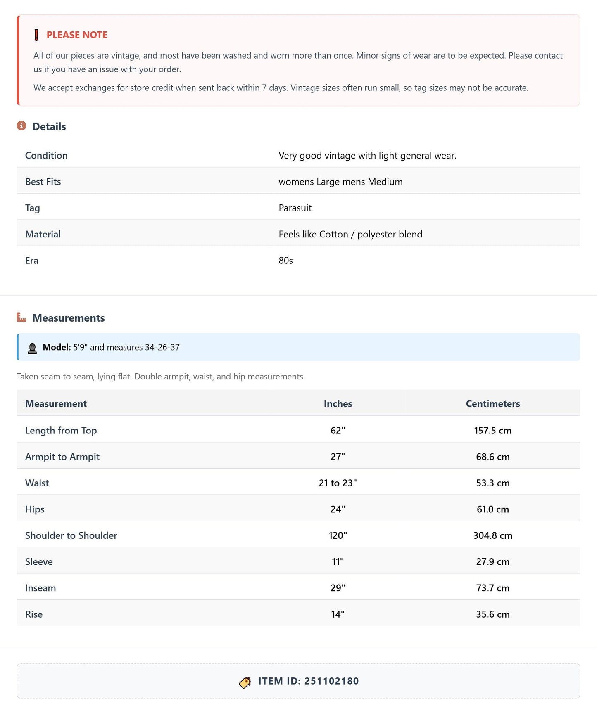Select the Inseam row label
This screenshot has height=713, width=597.
click(x=40, y=588)
